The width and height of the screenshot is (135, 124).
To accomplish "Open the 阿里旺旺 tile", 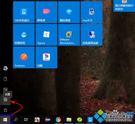I will (x=24, y=35).
